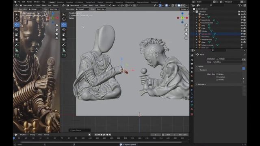
Task: Click the red X axis on the main viewport gizmo
Action: pos(187,18)
